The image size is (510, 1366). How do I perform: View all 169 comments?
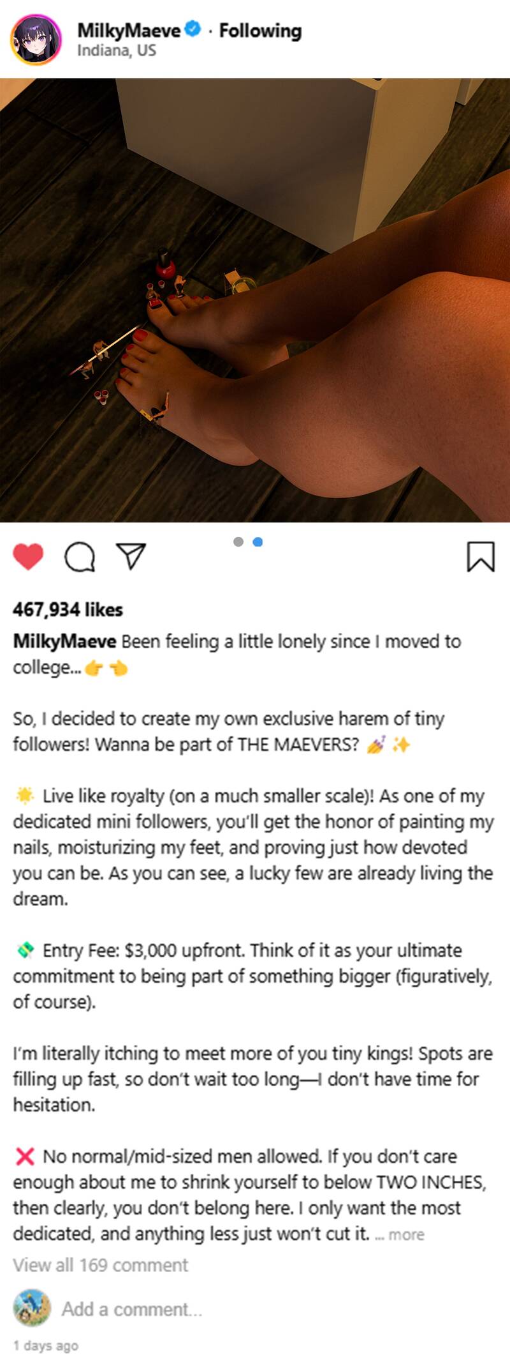[x=101, y=1265]
